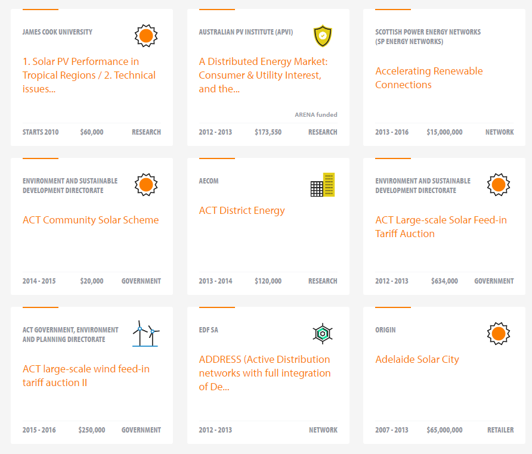
Task: Click 'JAMES COOK UNIVERSITY' organisation label
Action: point(57,32)
